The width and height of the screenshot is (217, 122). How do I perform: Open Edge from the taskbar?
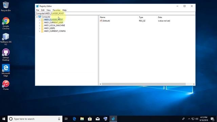click(x=74, y=119)
